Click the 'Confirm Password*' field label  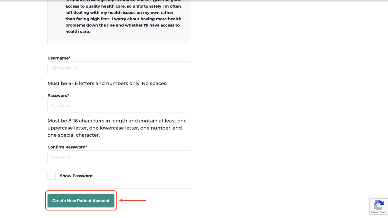pyautogui.click(x=67, y=147)
